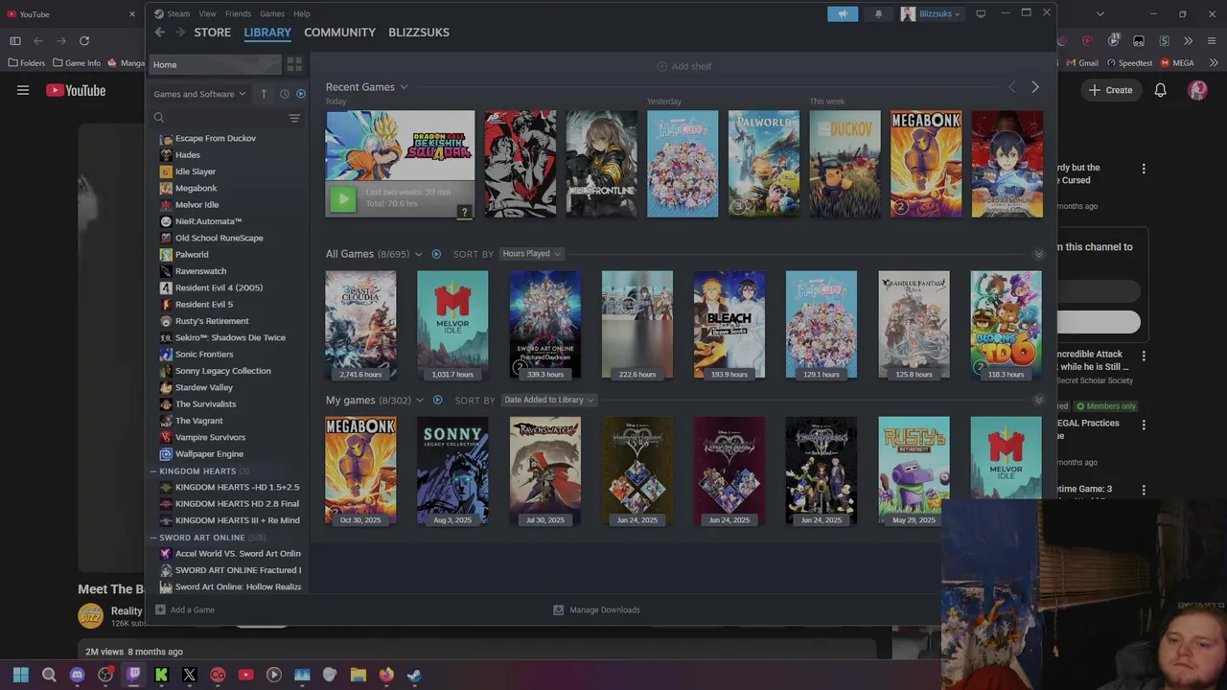The image size is (1227, 690).
Task: Open Windows Start menu
Action: coord(21,675)
